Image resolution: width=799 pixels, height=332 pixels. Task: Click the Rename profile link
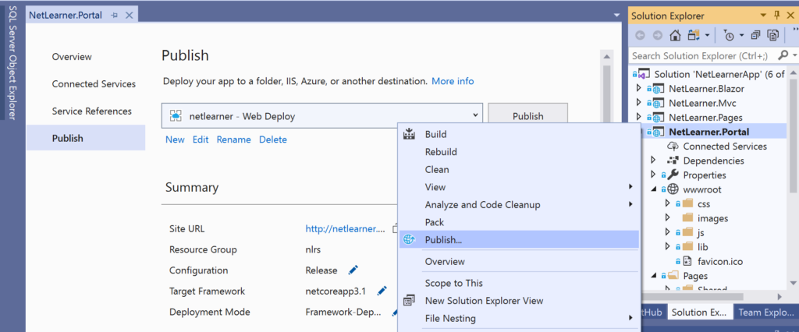point(234,140)
